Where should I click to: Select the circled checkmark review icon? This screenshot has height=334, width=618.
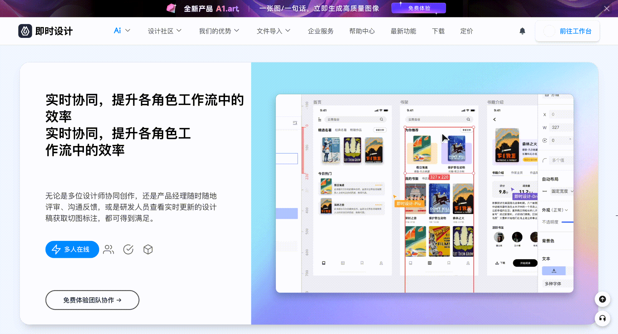(x=128, y=249)
